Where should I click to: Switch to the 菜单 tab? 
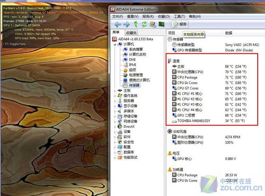click(116, 32)
